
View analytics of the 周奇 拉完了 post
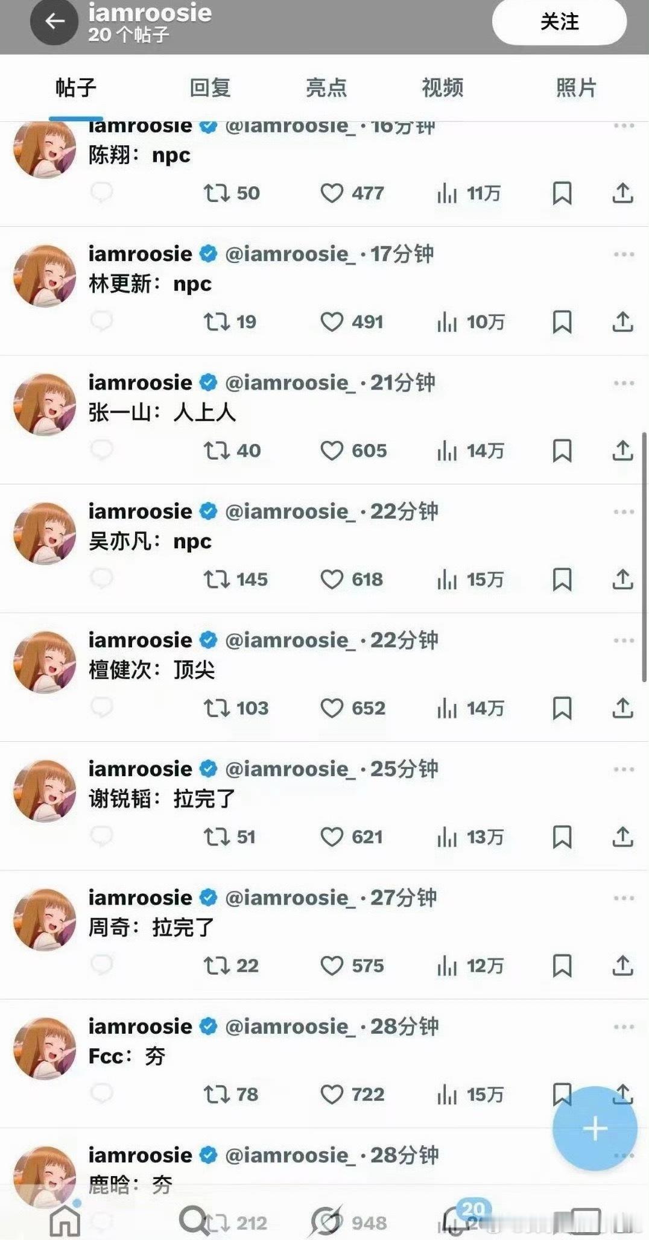(470, 966)
